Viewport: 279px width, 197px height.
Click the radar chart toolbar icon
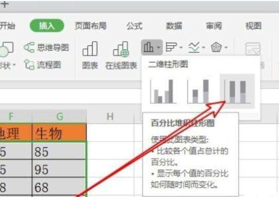click(x=216, y=47)
